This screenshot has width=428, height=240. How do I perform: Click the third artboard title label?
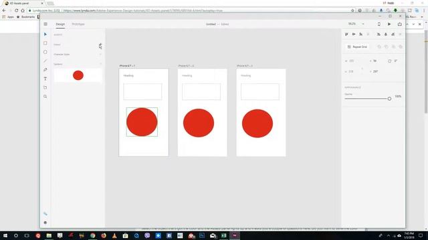coord(245,66)
